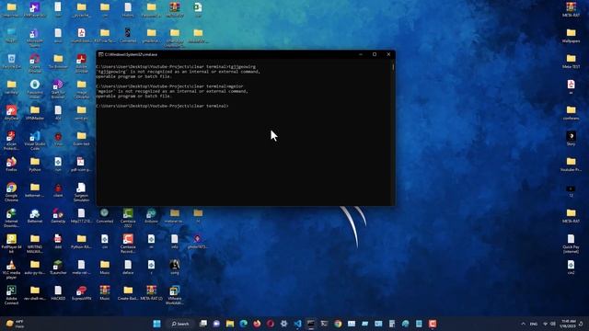The image size is (589, 331).
Task: Click the ENG language indicator
Action: (534, 324)
